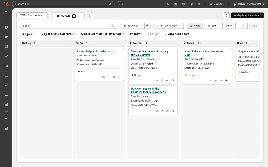Open How do I segment the Contacts ticket
Image resolution: width=268 pixels, height=167 pixels.
(149, 90)
